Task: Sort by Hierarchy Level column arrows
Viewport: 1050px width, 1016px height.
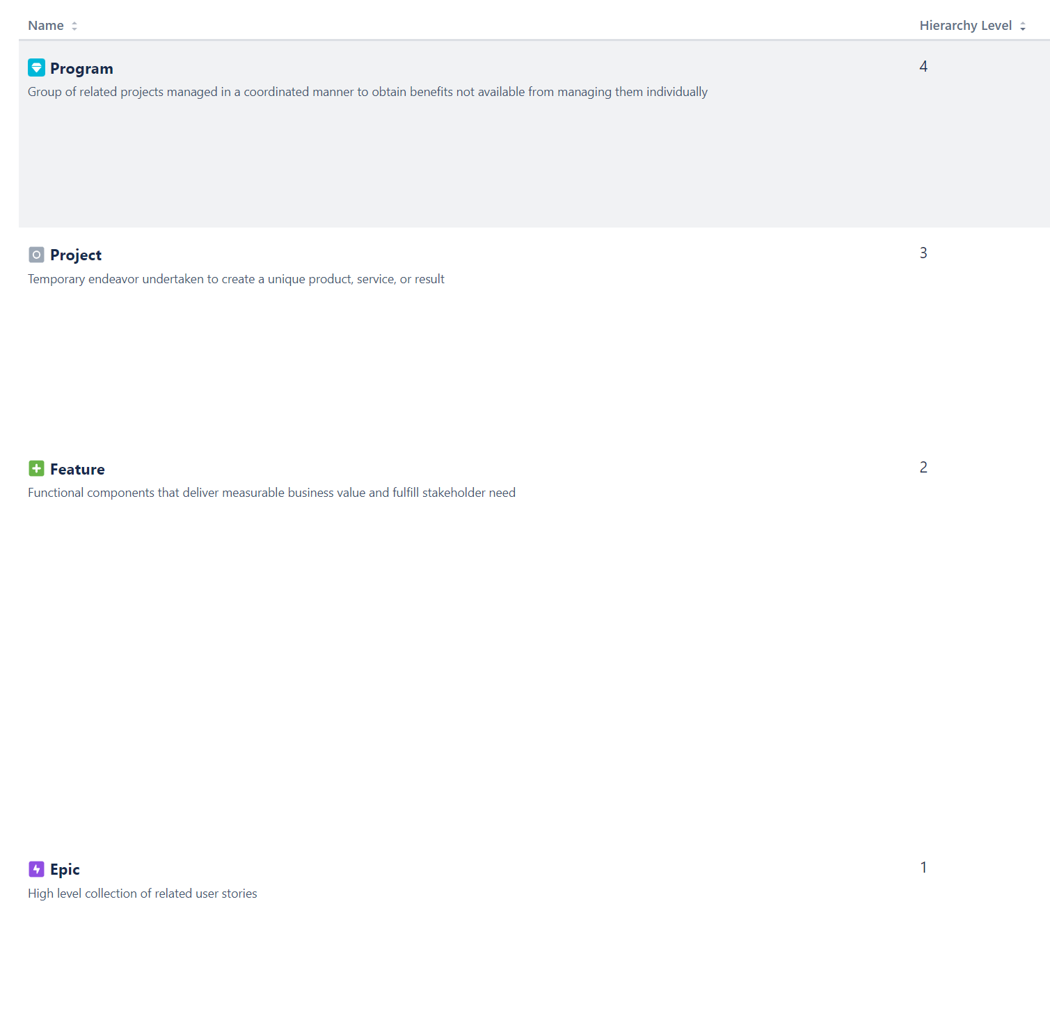Action: [1023, 26]
